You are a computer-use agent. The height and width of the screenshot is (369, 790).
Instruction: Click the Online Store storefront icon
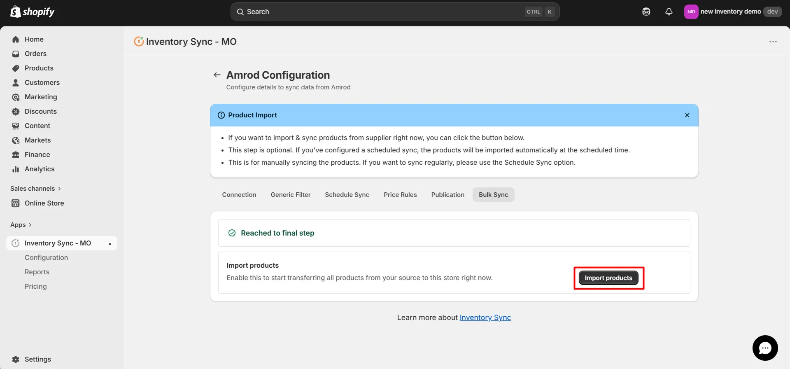pos(16,203)
